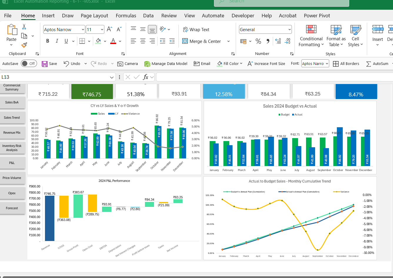Click the Orientation text-angle icon
This screenshot has width=393, height=278.
(163, 29)
